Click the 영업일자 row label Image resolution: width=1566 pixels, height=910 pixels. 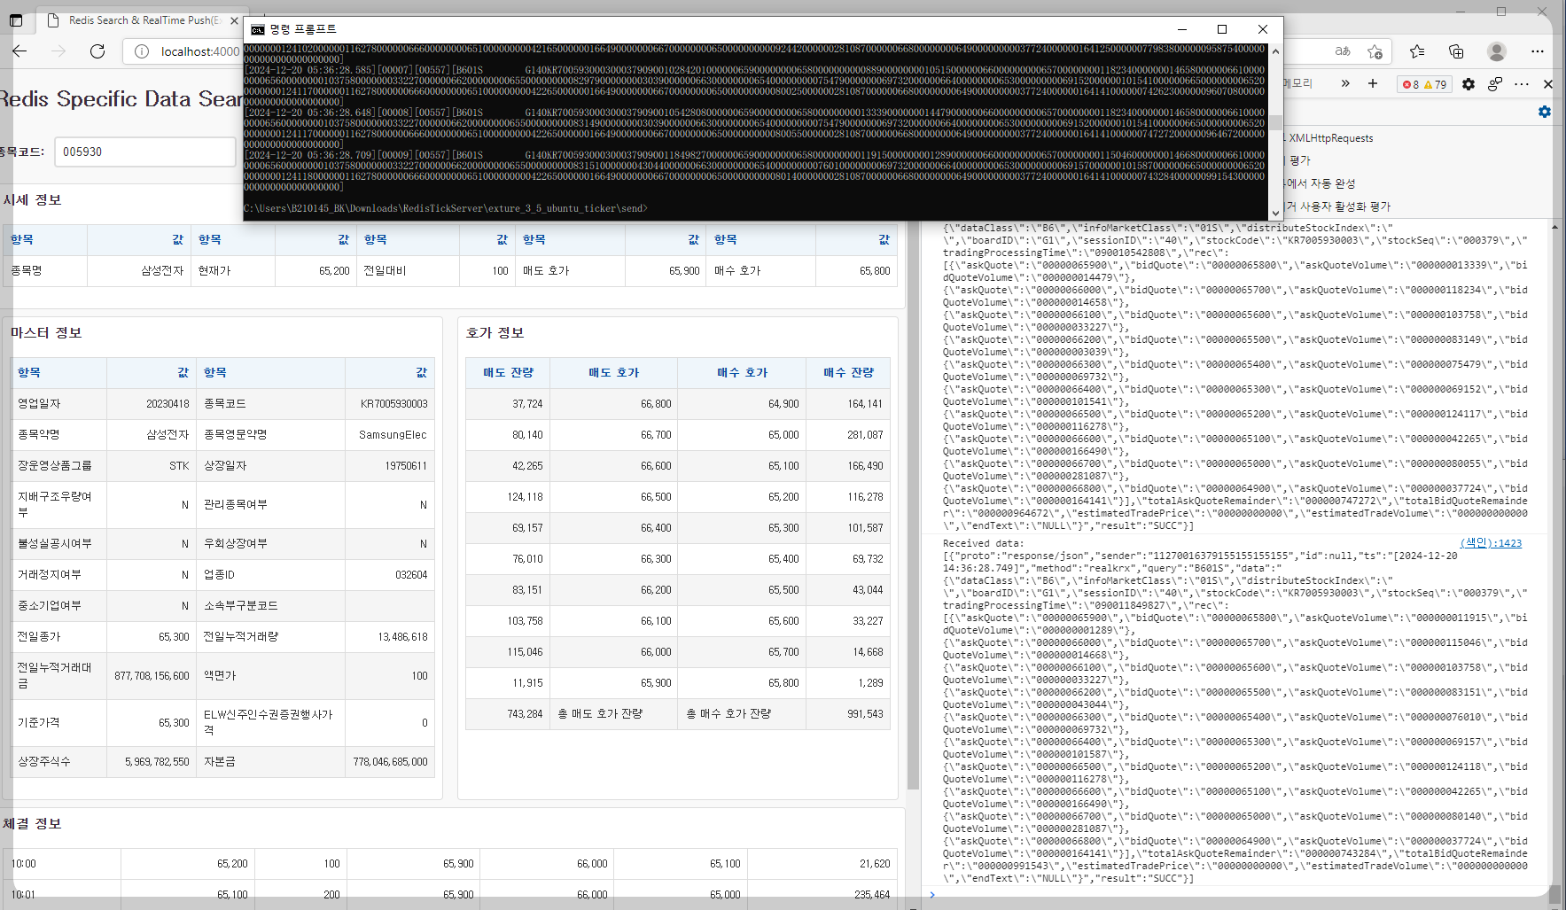tap(39, 403)
